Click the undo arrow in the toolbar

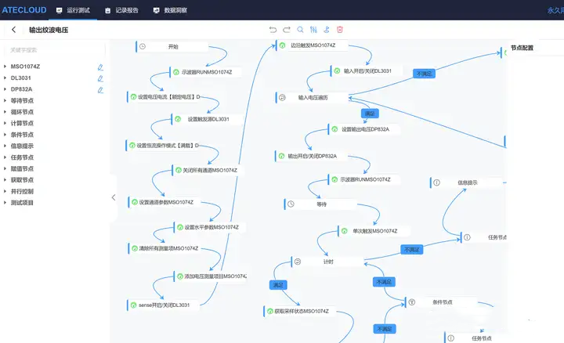[273, 30]
